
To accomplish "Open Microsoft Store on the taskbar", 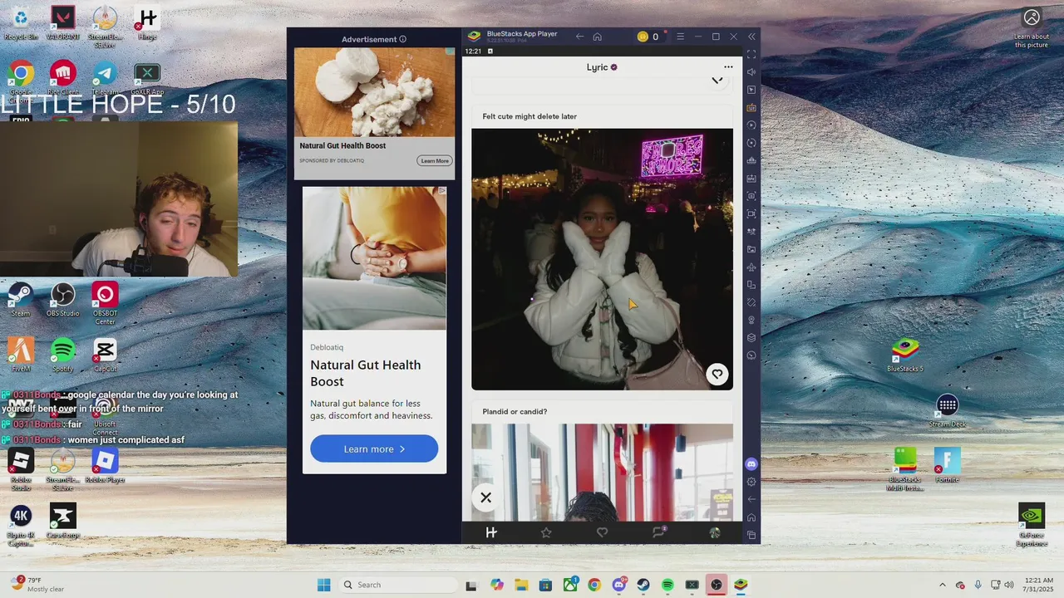I will pos(545,585).
